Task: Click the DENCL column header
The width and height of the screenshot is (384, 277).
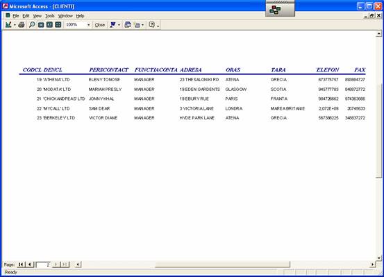Action: [x=53, y=70]
